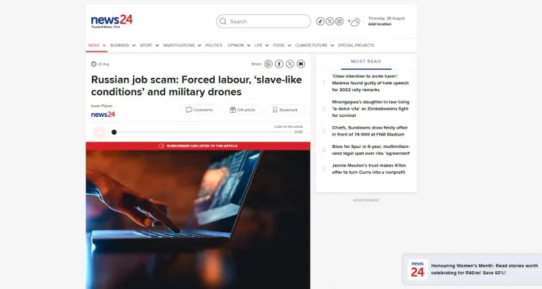This screenshot has height=289, width=542.
Task: Play the article audio
Action: pos(100,132)
